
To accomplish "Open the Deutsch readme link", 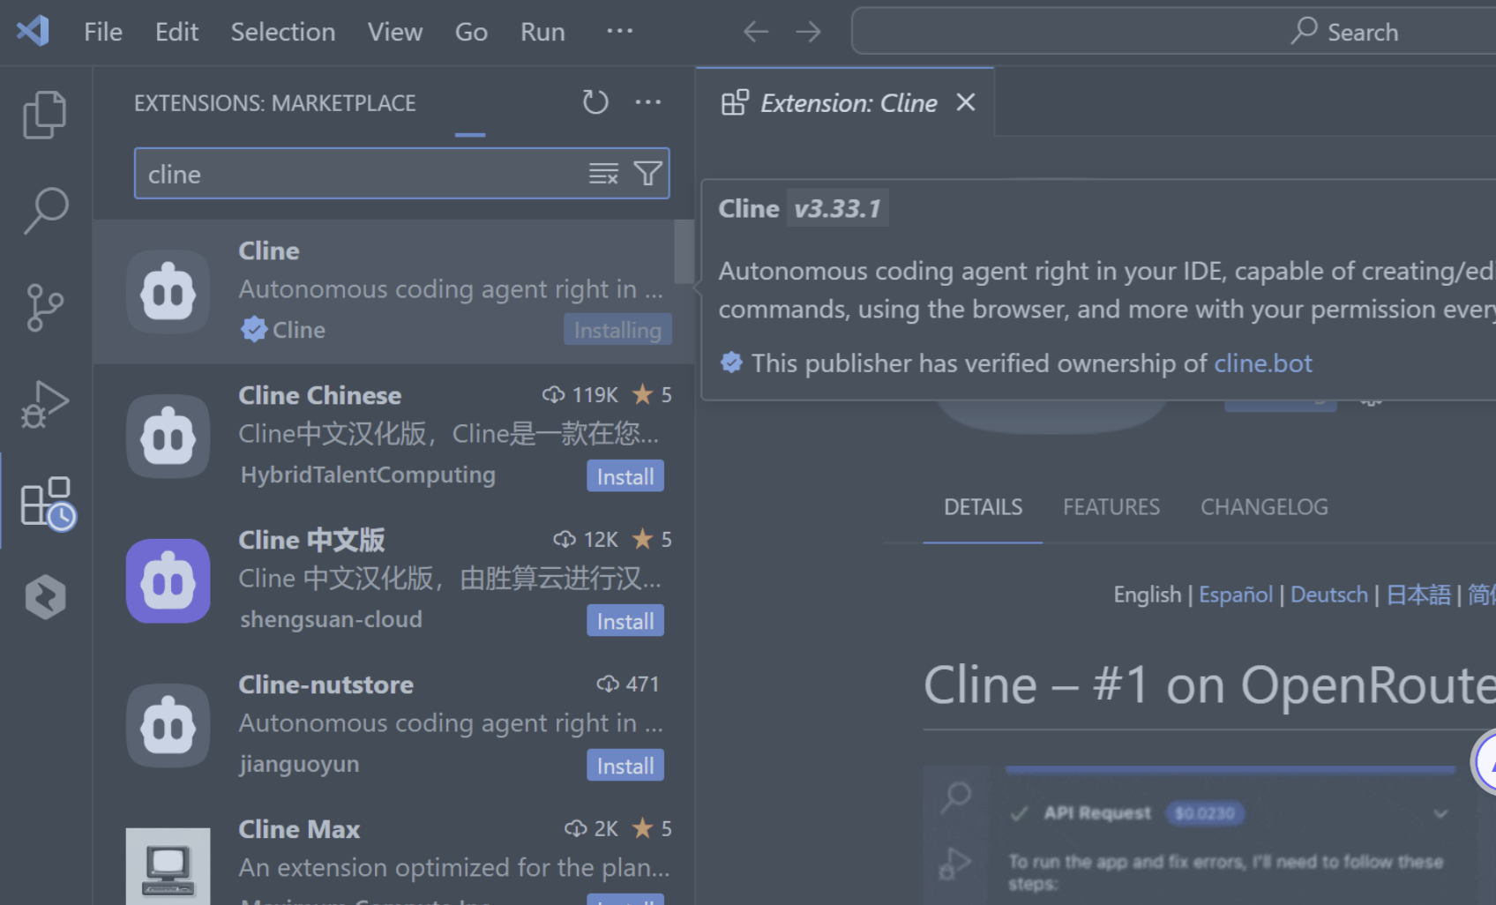I will point(1329,595).
